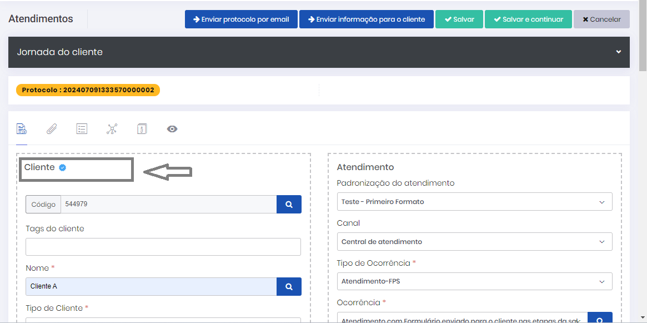Click Enviar protocolo por email button
The height and width of the screenshot is (323, 647).
[x=241, y=19]
